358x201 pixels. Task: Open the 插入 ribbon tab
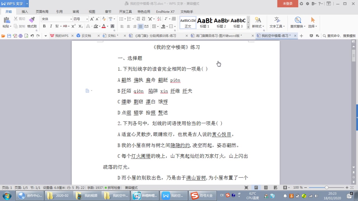(25, 12)
